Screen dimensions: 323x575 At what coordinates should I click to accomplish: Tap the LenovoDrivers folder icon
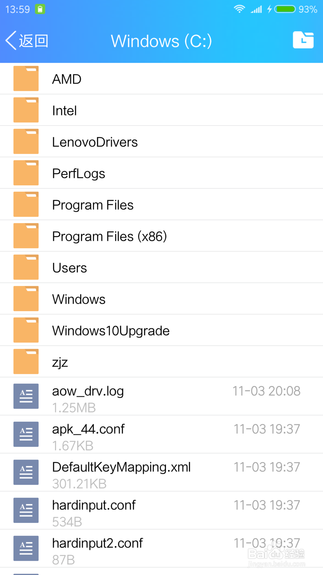(x=26, y=142)
